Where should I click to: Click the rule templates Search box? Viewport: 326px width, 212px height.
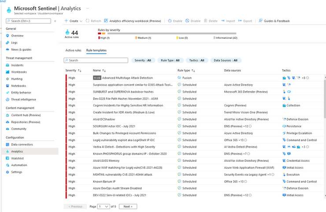point(96,60)
